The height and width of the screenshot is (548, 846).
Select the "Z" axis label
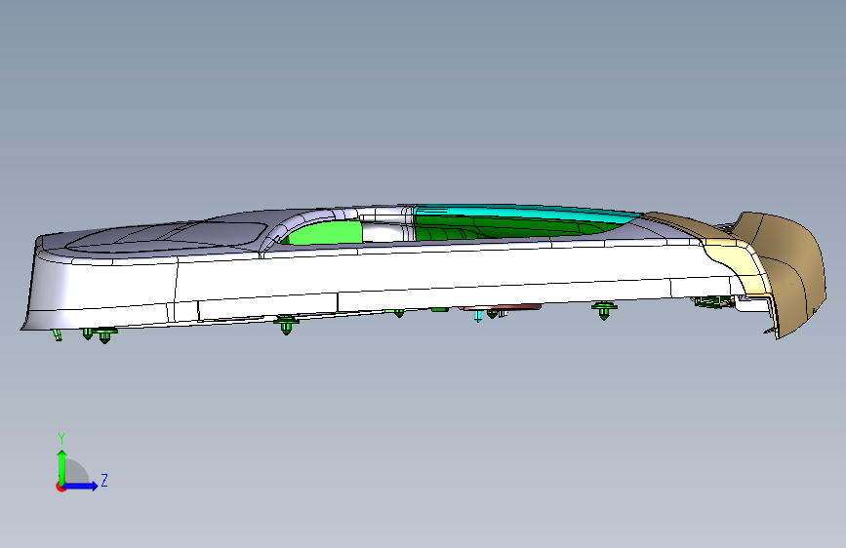104,481
